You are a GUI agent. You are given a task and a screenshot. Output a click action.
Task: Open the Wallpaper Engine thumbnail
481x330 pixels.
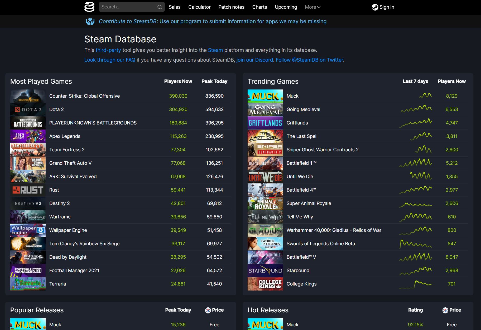coord(28,230)
